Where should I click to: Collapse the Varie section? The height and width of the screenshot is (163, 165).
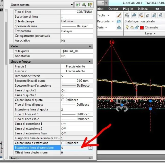point(90,46)
